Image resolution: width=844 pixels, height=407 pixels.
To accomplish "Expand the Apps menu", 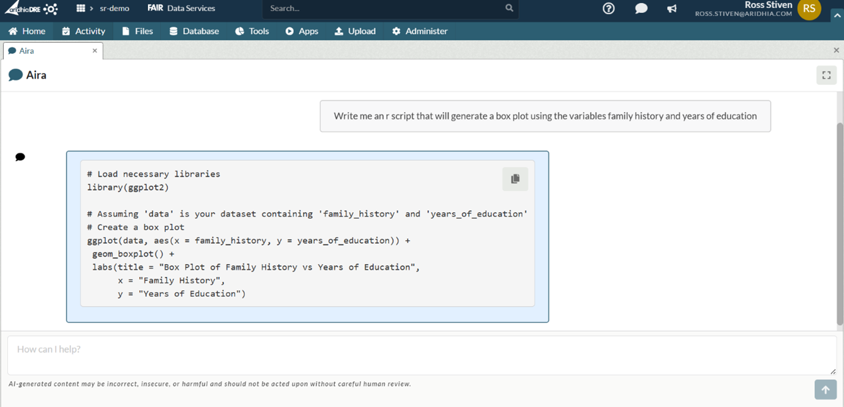I will pyautogui.click(x=302, y=31).
